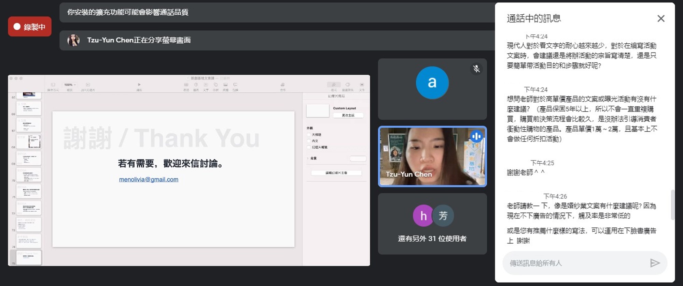Click the Add Slide icon in toolbar
The height and width of the screenshot is (286, 683).
88,85
